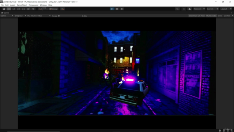Open Unity cloud services
Viewport: 234px width, 132px height.
click(x=189, y=9)
